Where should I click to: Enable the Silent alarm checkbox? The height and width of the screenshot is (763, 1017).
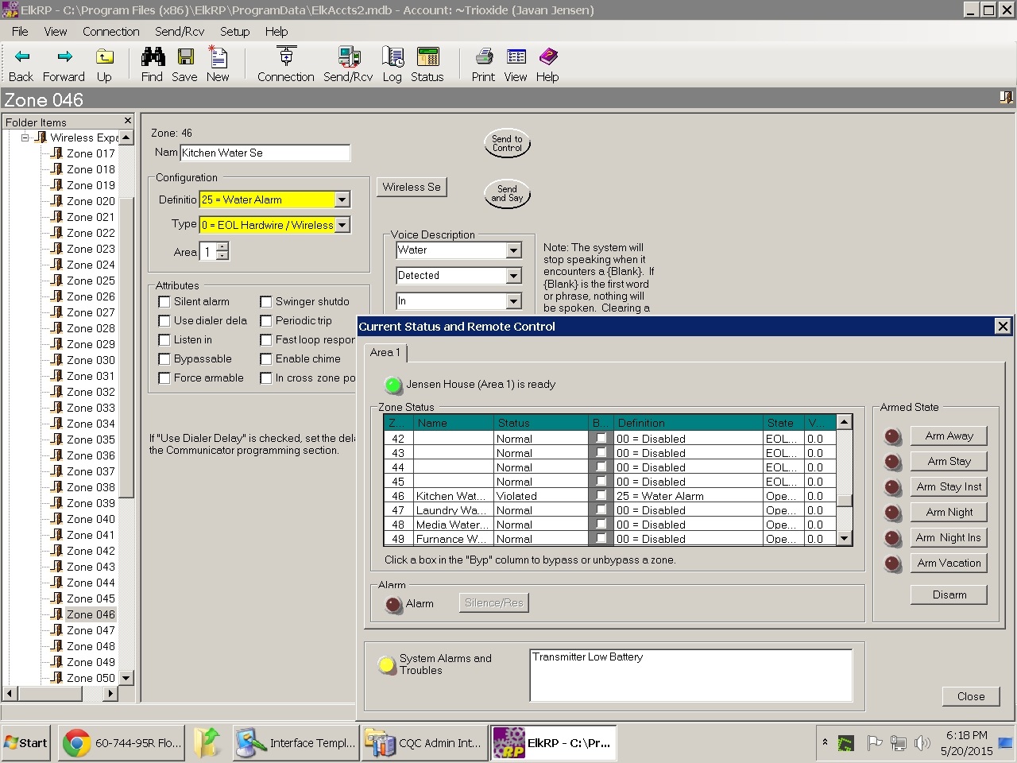pos(164,302)
